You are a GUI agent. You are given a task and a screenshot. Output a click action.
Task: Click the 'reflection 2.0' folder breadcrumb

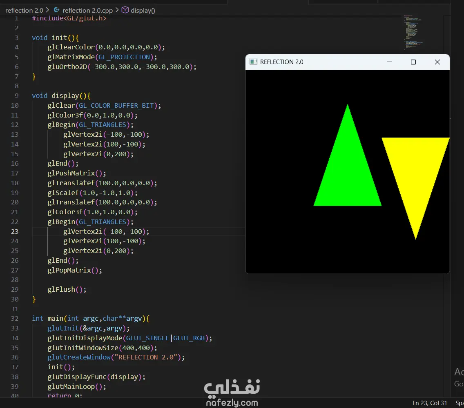point(24,10)
